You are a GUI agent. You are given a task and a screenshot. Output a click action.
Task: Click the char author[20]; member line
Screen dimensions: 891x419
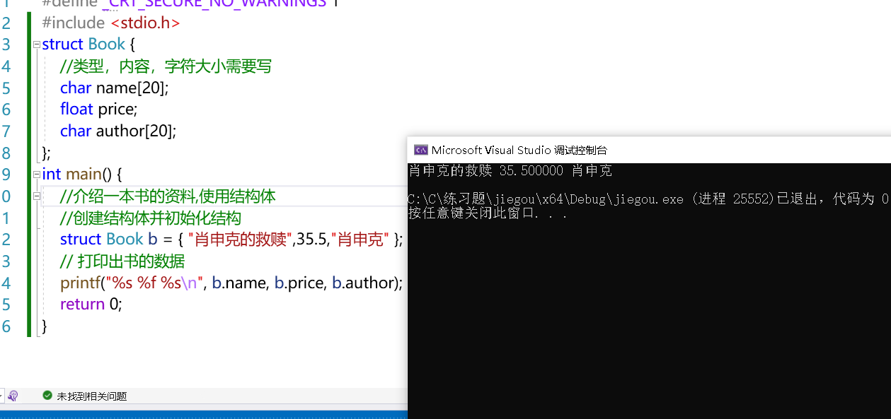click(x=118, y=131)
